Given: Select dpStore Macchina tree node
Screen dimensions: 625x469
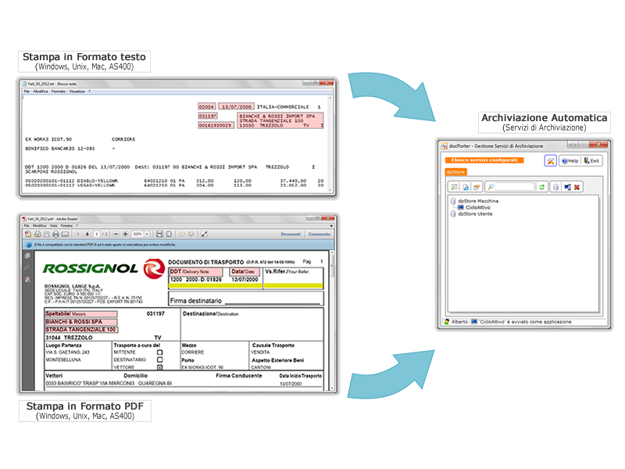Looking at the screenshot, I should point(478,201).
